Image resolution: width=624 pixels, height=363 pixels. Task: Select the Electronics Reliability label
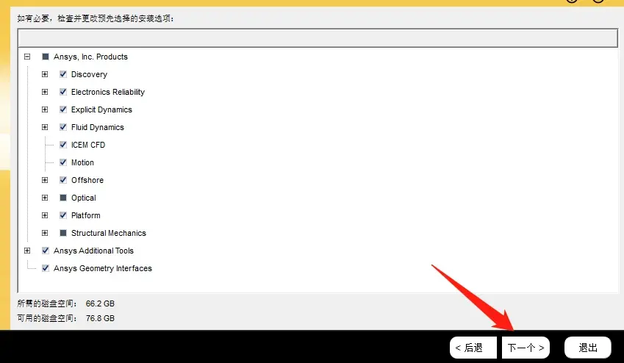coord(108,92)
